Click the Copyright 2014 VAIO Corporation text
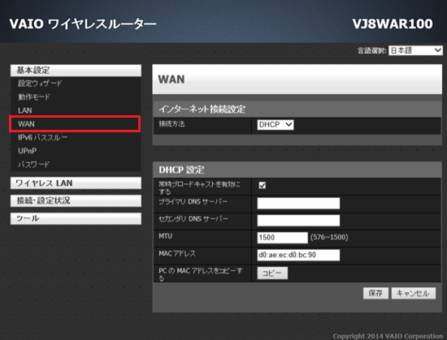This screenshot has width=447, height=340. [388, 336]
